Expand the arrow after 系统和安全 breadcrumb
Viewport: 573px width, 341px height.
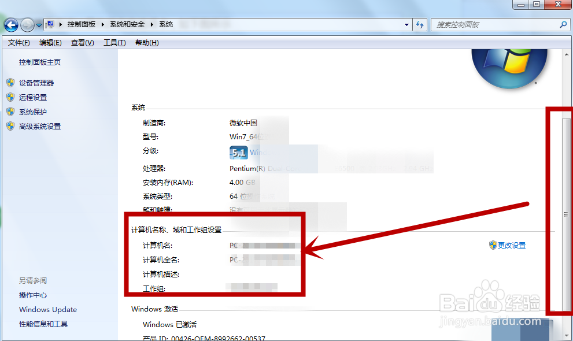click(x=151, y=24)
